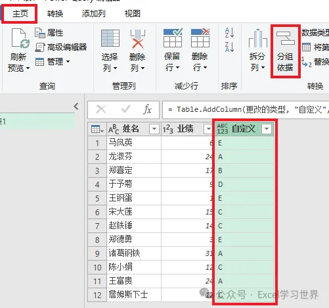
Task: Open the 业绩 column filter dropdown
Action: pos(208,129)
